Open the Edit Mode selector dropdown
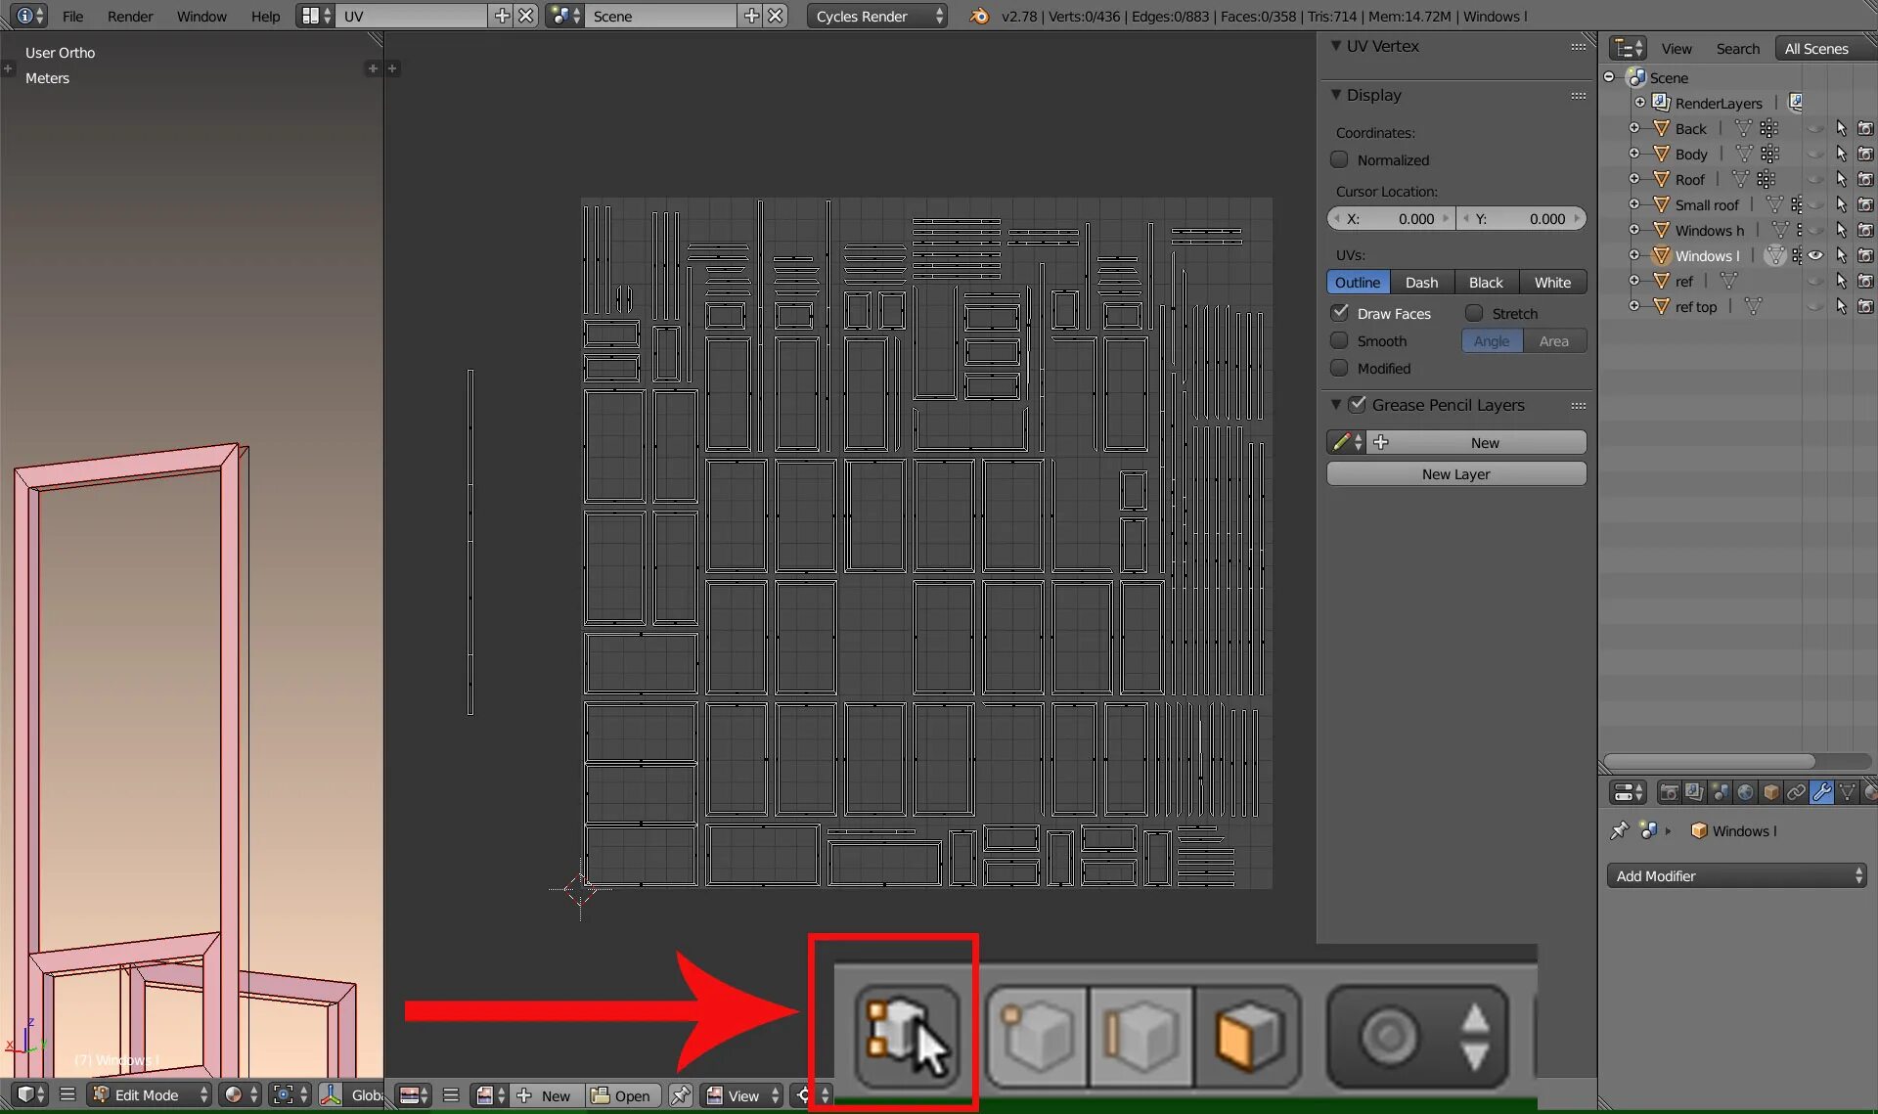The height and width of the screenshot is (1114, 1878). [x=151, y=1095]
